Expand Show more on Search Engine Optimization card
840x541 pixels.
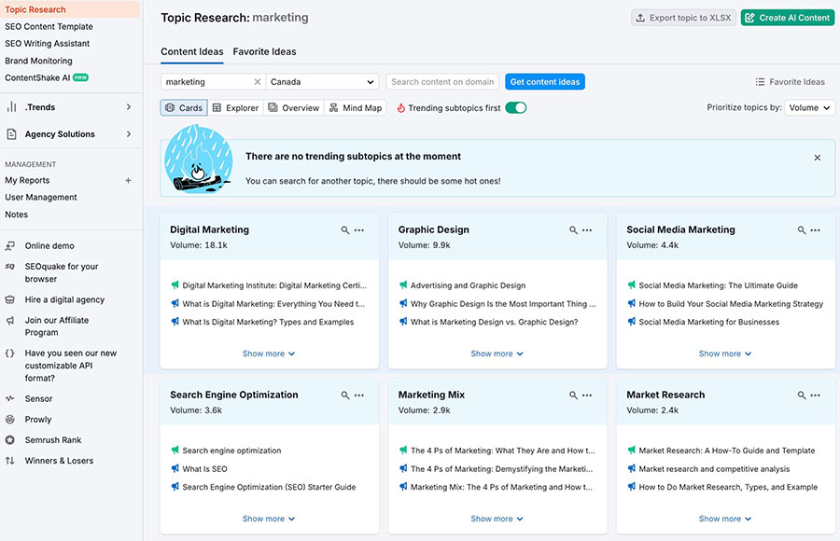point(269,519)
